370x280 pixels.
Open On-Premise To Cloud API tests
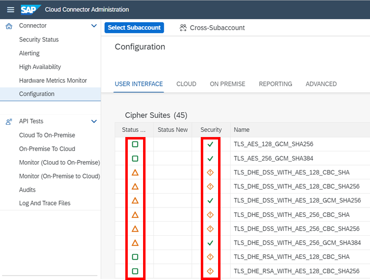47,149
